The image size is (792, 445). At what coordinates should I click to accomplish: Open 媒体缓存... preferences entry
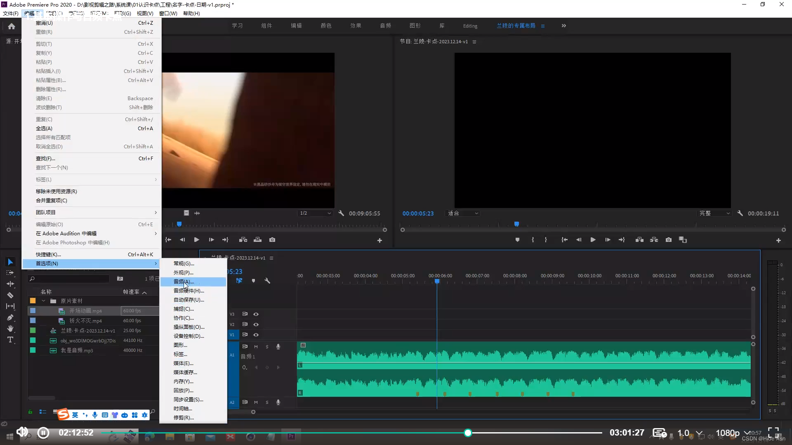tap(193, 372)
